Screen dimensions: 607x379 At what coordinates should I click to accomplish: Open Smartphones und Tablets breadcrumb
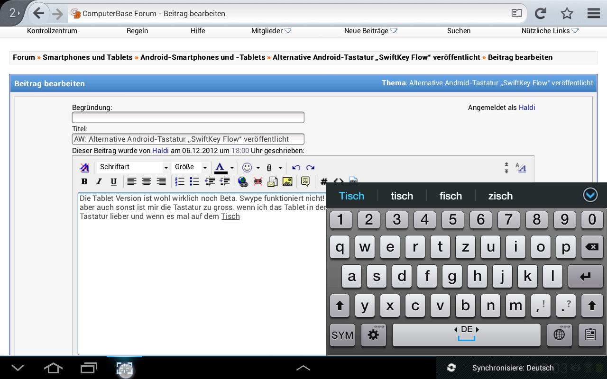88,57
